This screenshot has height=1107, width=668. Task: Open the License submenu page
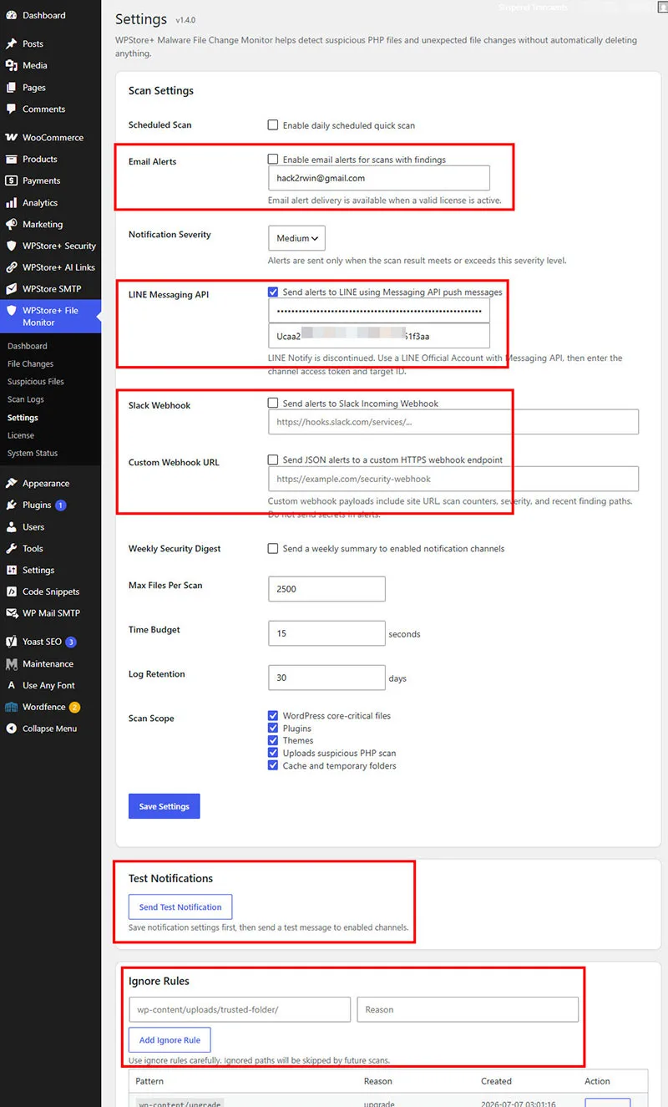(x=21, y=435)
